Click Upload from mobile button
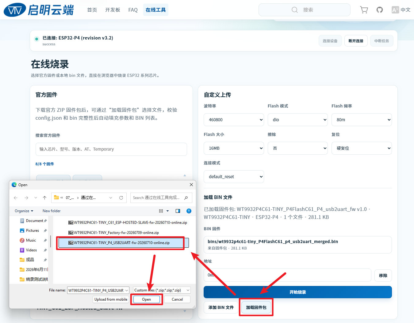The height and width of the screenshot is (323, 414). point(111,299)
